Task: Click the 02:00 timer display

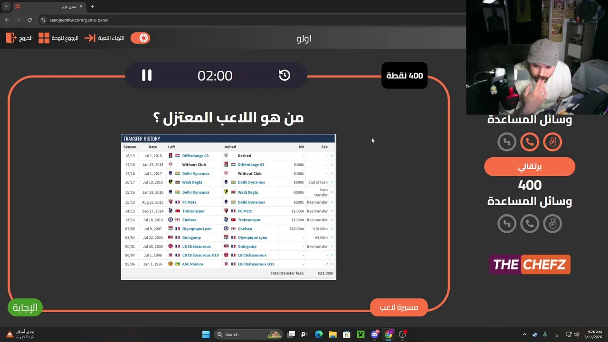Action: (x=215, y=76)
